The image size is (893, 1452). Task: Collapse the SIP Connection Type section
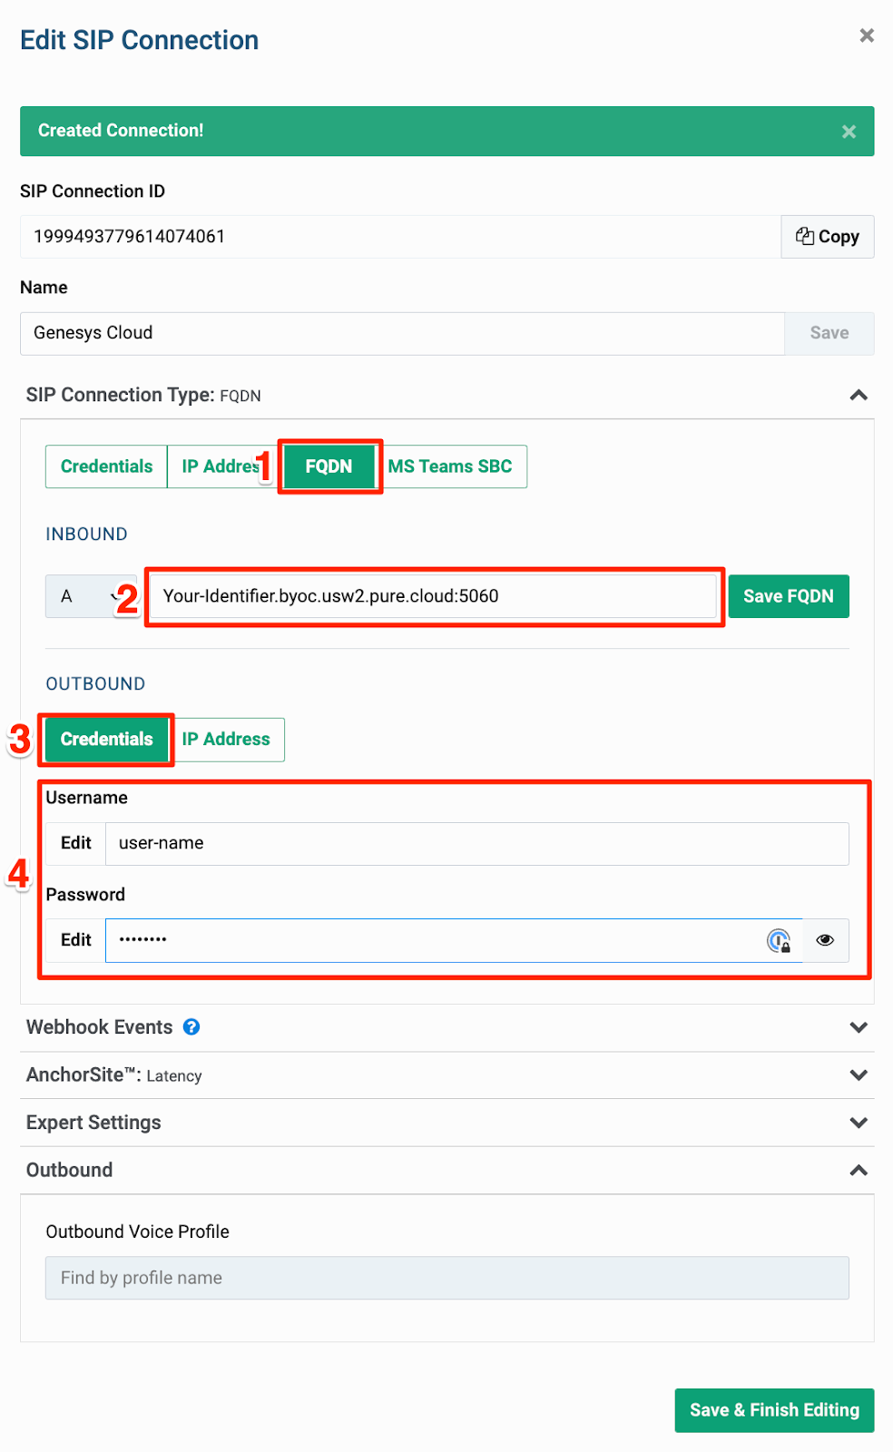(858, 395)
